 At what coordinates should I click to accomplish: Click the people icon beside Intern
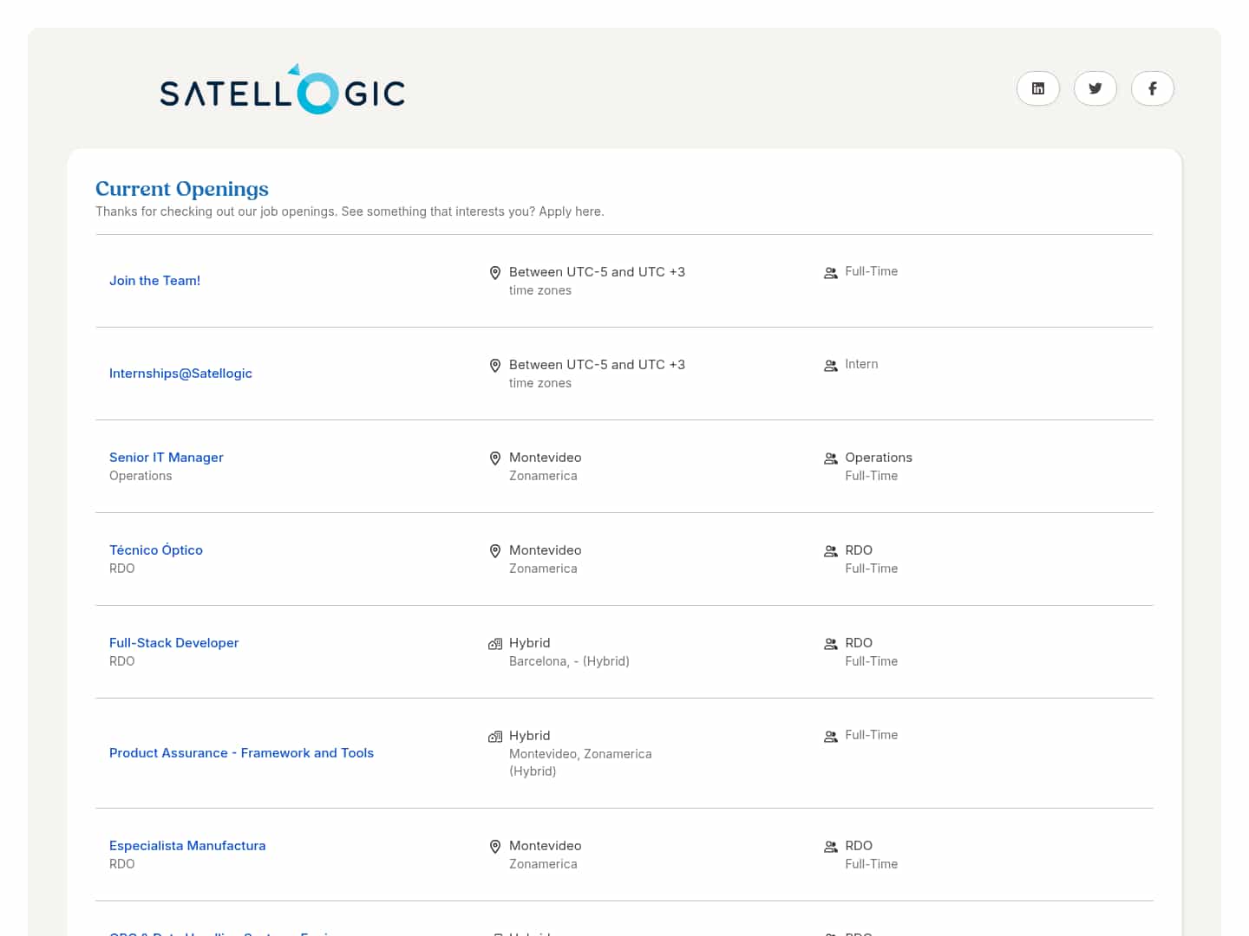830,366
